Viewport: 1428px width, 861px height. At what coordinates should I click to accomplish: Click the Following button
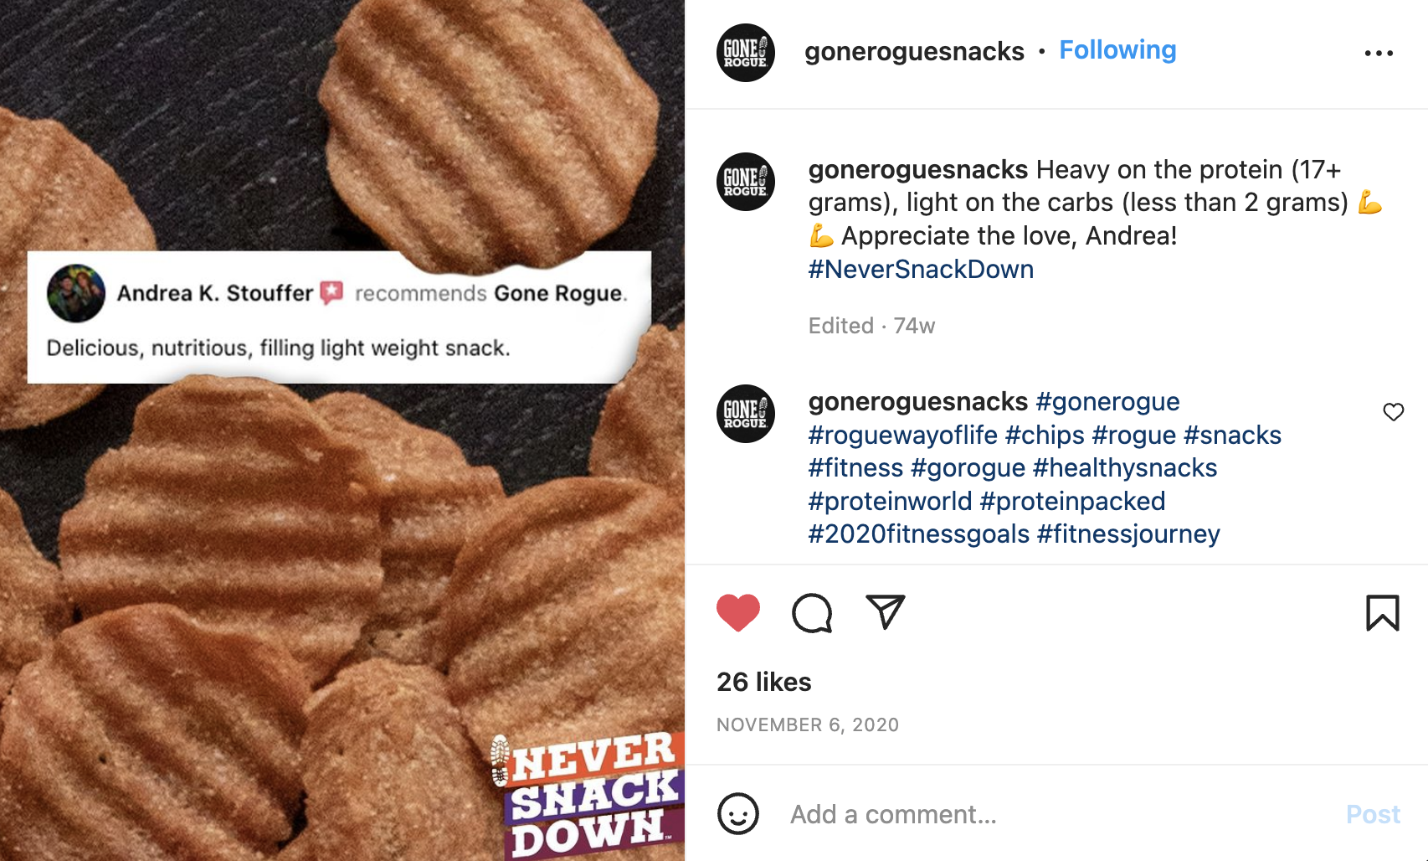coord(1117,50)
